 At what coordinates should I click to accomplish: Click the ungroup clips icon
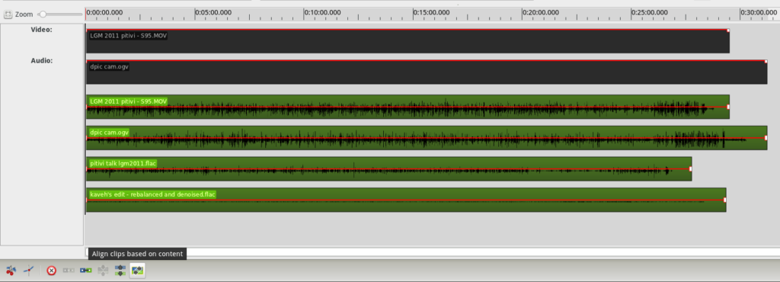point(103,271)
